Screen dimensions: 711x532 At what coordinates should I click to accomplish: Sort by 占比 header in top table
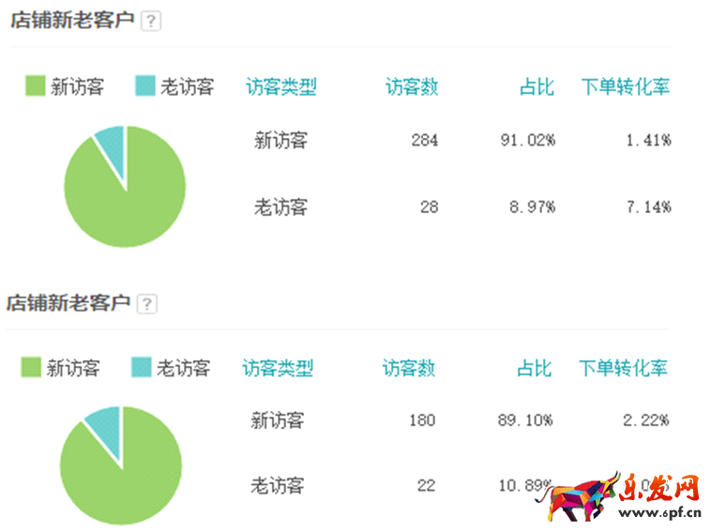coord(537,86)
